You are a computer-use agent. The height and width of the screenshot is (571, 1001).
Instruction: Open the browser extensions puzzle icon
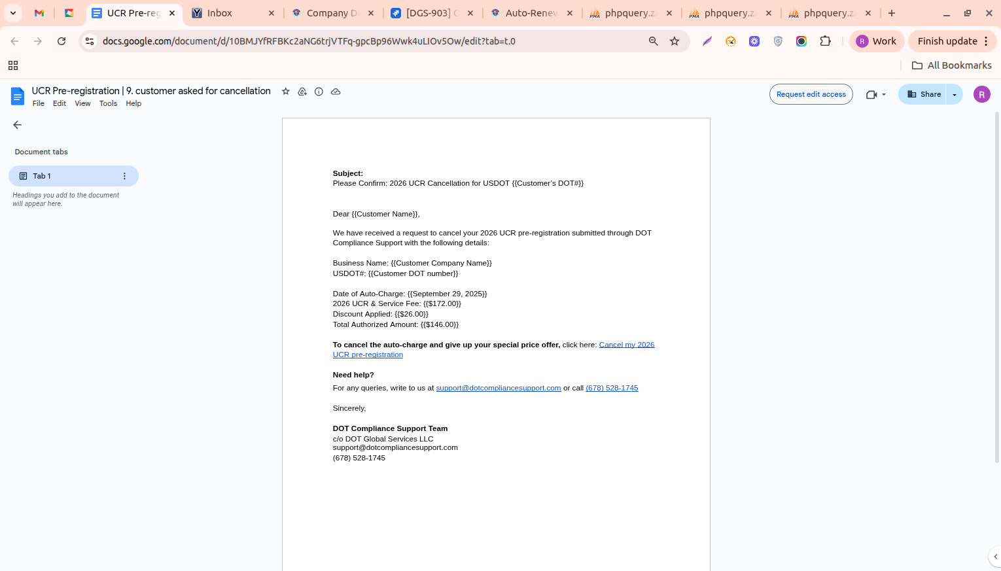(825, 41)
